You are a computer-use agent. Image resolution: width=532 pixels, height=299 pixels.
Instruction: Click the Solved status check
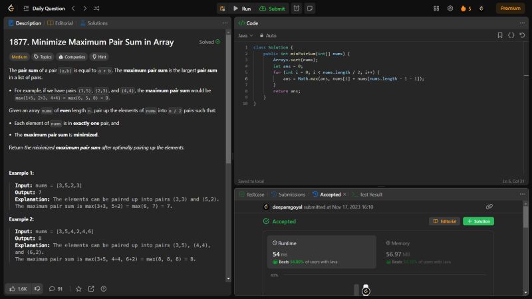point(209,42)
